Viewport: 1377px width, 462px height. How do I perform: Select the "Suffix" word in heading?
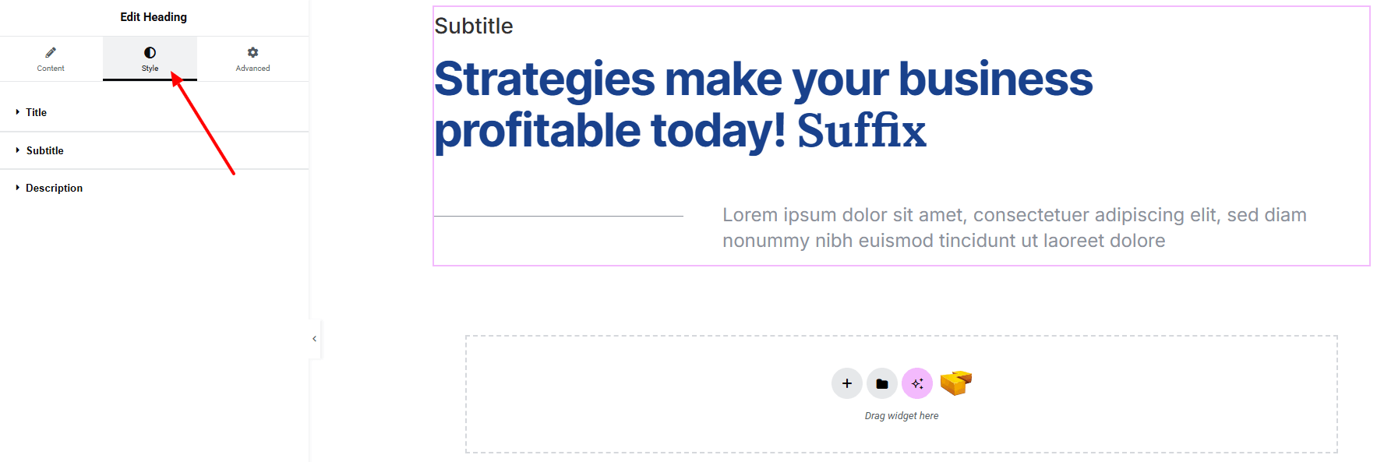point(861,130)
